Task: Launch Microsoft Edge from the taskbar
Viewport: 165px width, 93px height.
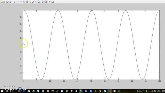Action: tap(24, 91)
